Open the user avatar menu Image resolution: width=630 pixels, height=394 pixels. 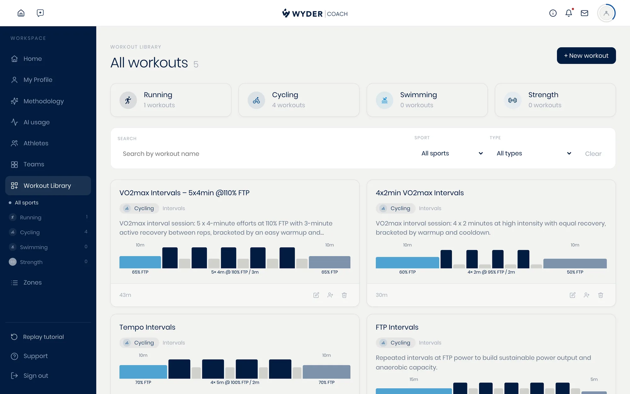point(606,13)
